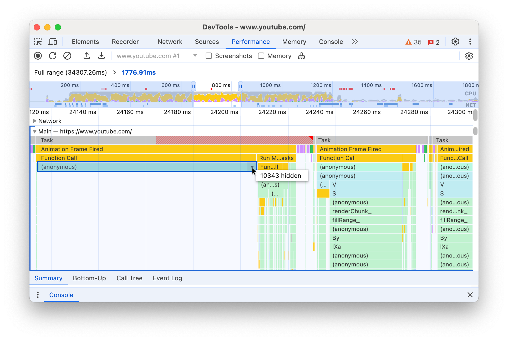The width and height of the screenshot is (508, 341).
Task: Select the Call Tree tab
Action: pyautogui.click(x=129, y=278)
